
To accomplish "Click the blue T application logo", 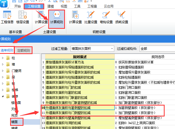I will pos(4,4).
